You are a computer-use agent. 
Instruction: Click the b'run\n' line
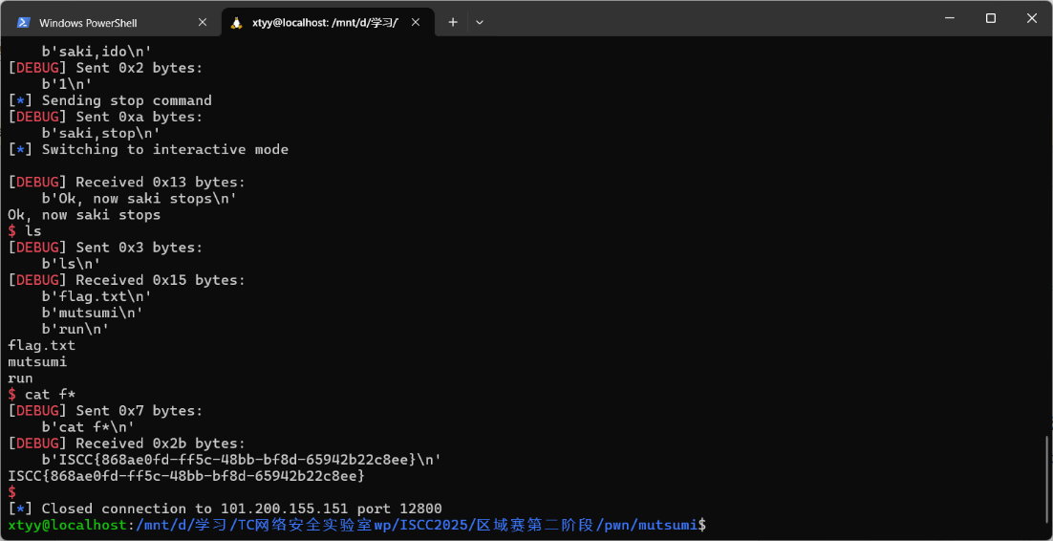tap(75, 330)
